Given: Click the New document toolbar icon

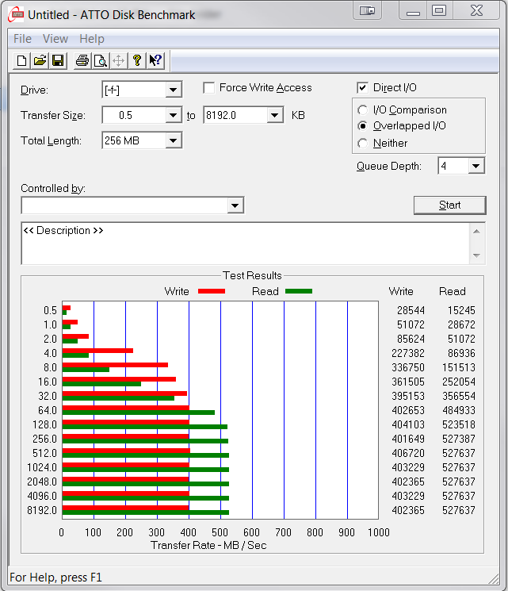Looking at the screenshot, I should pyautogui.click(x=22, y=60).
